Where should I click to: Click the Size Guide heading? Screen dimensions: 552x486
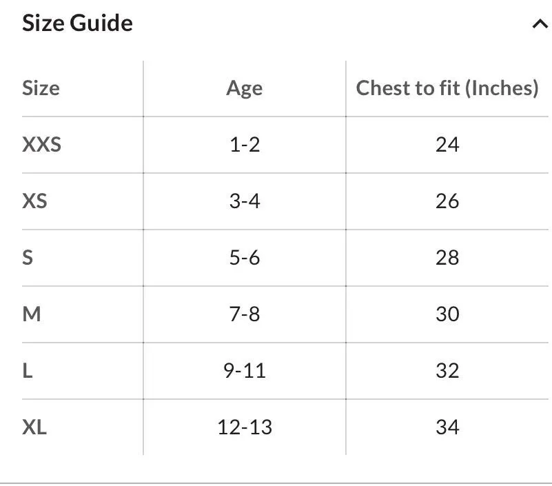click(77, 23)
